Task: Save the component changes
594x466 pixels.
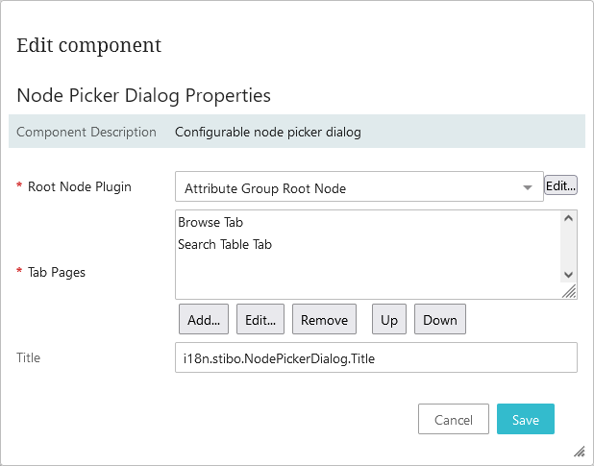Action: 526,419
